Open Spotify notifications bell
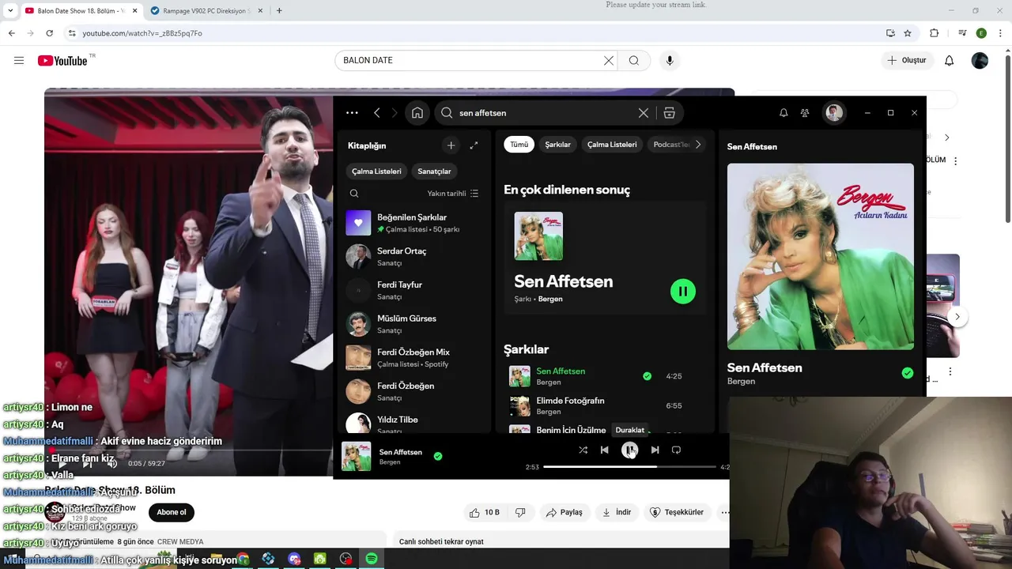Screen dimensions: 1012x569 (x=784, y=113)
